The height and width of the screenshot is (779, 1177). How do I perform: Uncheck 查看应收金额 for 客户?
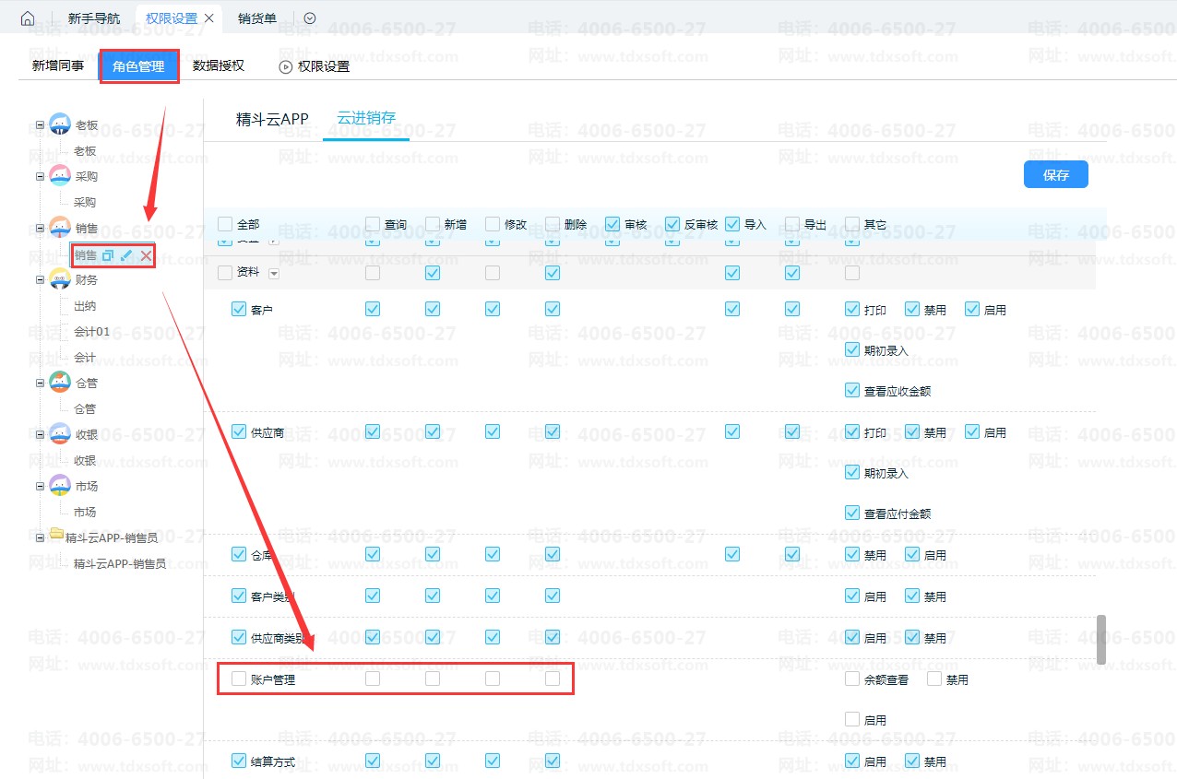[x=852, y=391]
